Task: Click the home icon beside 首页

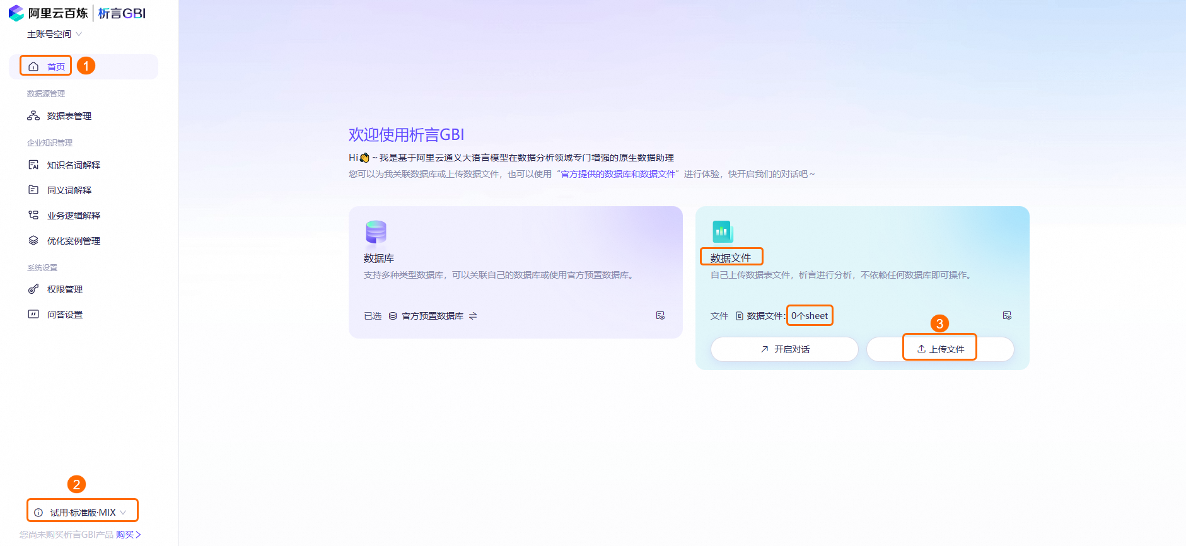Action: pos(33,66)
